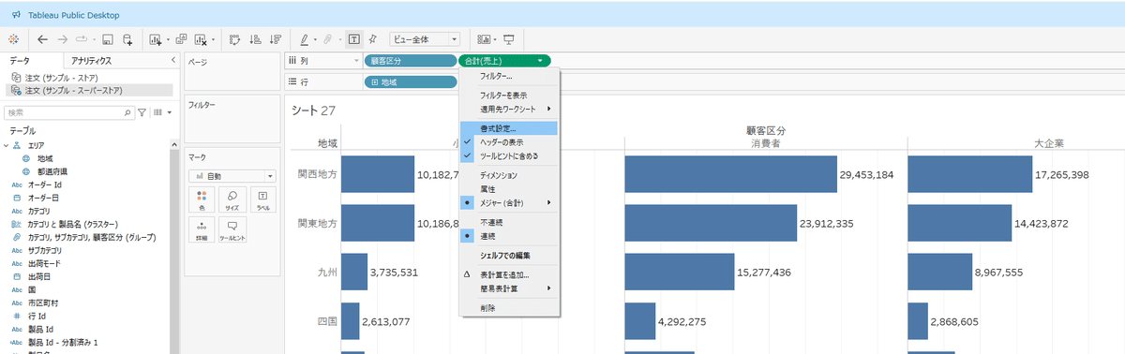Select フィルターを表示 menu item
The image size is (1125, 354).
[509, 96]
